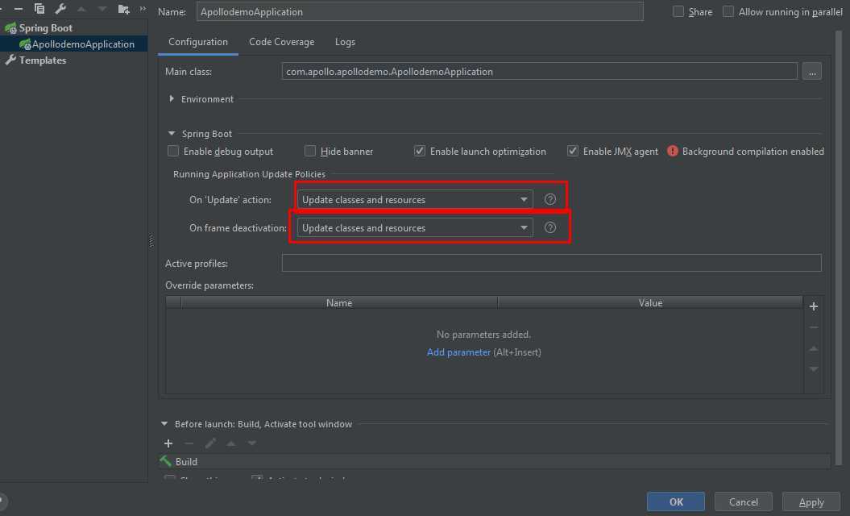Enable Allow running in parallel
850x516 pixels.
tap(728, 11)
